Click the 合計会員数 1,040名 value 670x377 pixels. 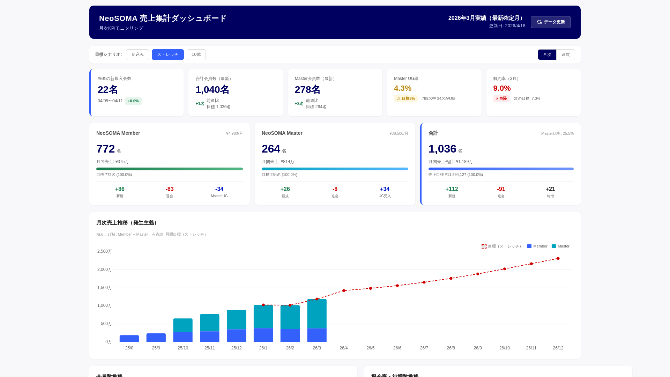coord(212,90)
